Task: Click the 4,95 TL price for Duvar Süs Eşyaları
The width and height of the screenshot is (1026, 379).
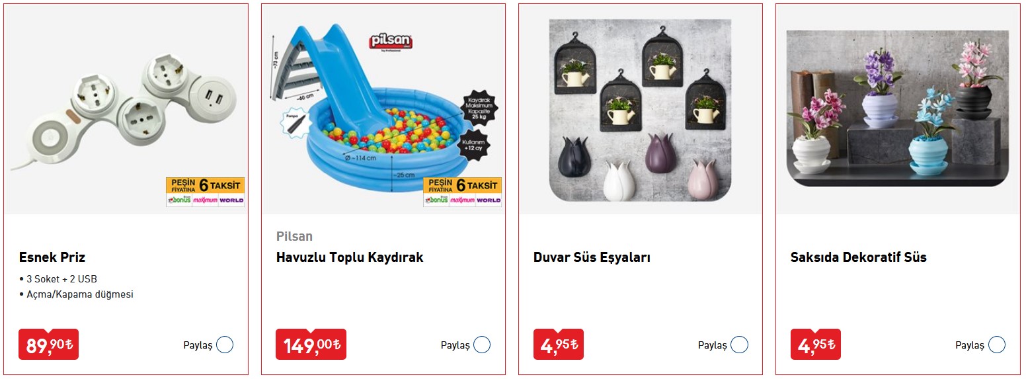Action: [x=559, y=345]
